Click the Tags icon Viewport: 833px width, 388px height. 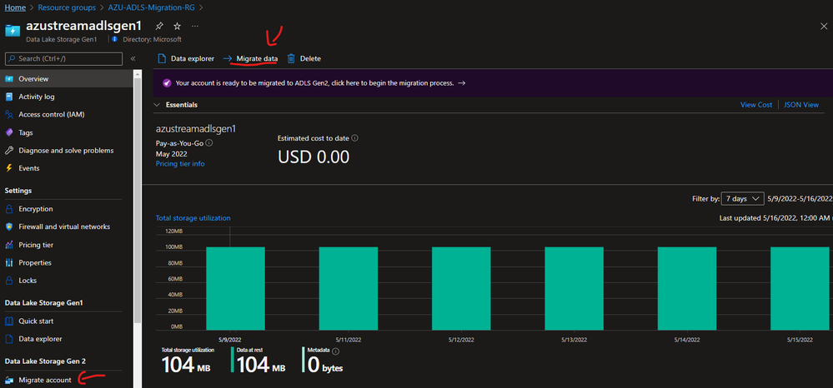(x=9, y=132)
